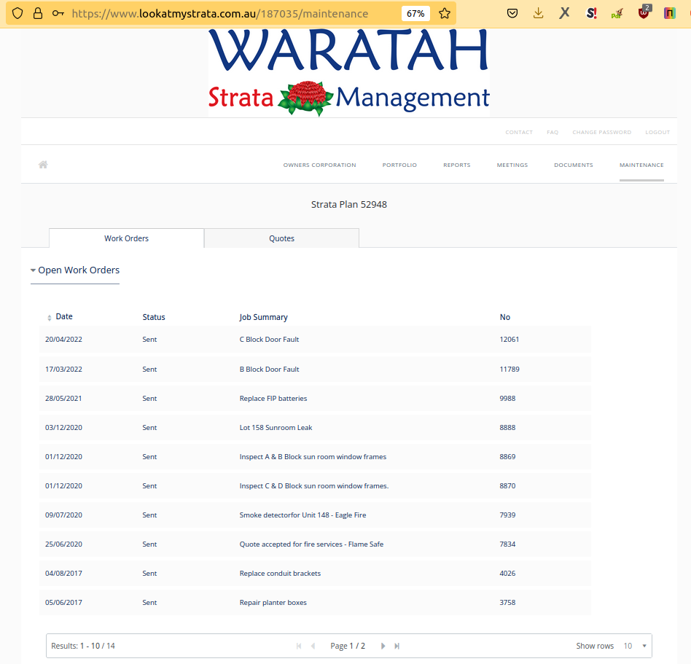Click the padlock site security icon
Image resolution: width=691 pixels, height=664 pixels.
[x=38, y=13]
